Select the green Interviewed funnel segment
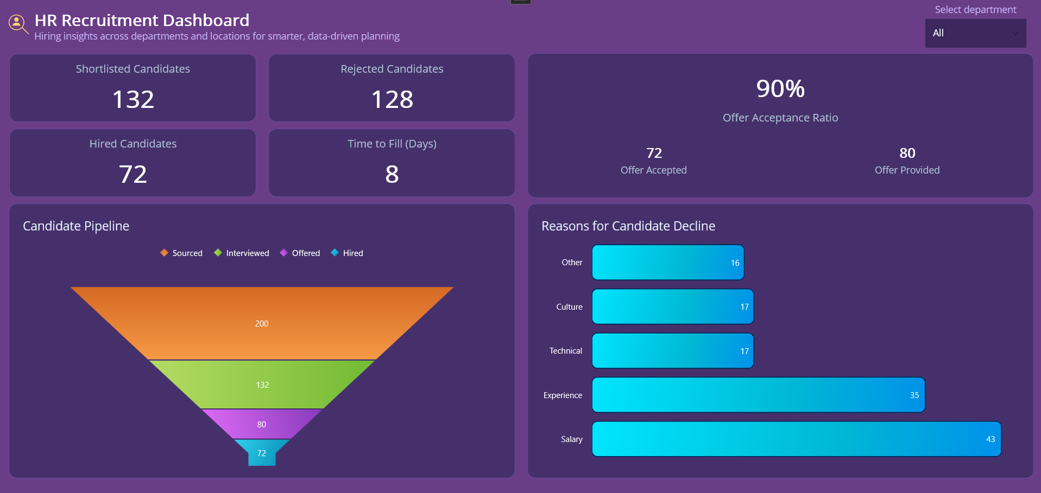 pyautogui.click(x=262, y=385)
